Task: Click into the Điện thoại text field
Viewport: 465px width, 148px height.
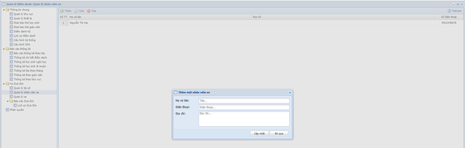Action: 244,107
